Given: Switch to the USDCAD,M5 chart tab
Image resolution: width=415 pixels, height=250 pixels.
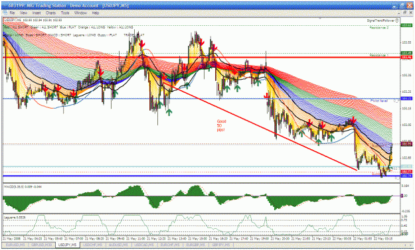Looking at the screenshot, I should tap(145, 245).
